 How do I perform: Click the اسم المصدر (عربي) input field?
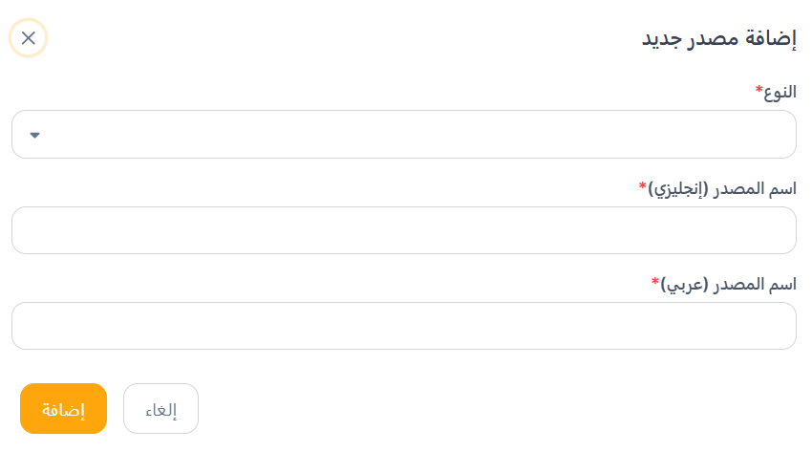403,326
